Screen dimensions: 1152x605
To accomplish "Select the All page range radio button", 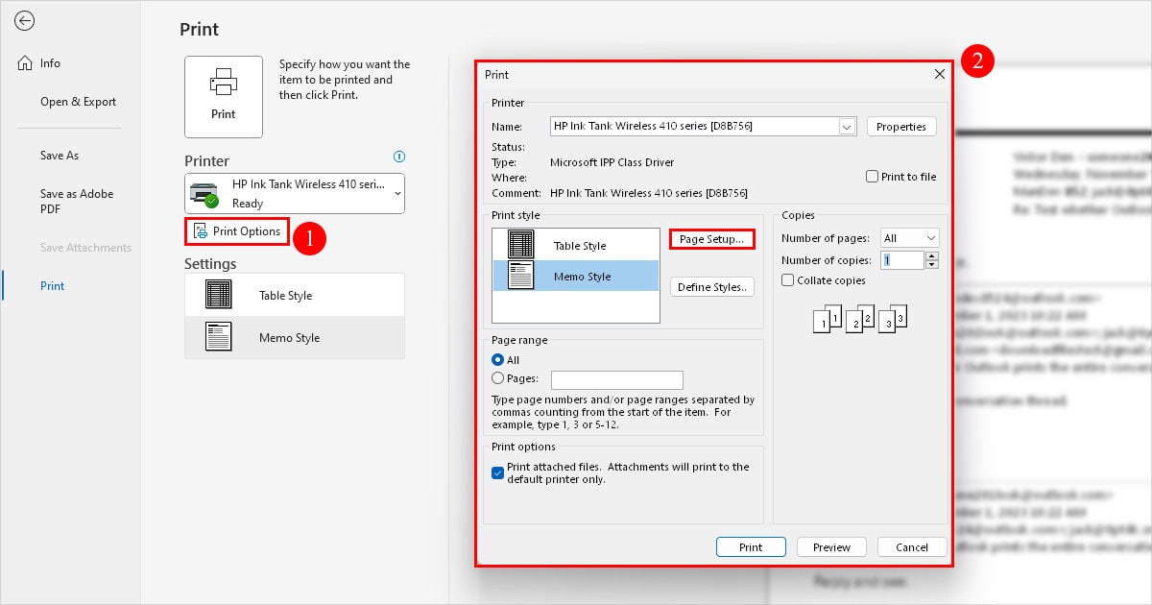I will [x=497, y=360].
